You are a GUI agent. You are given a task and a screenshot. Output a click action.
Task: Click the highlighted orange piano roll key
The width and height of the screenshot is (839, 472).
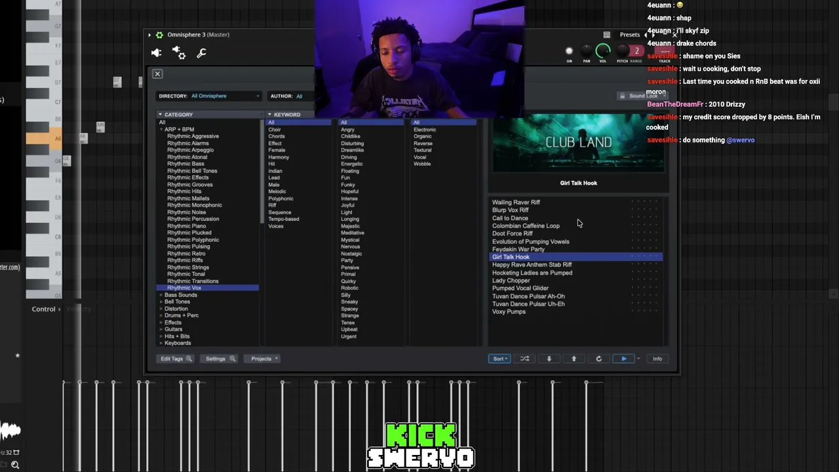coord(44,138)
